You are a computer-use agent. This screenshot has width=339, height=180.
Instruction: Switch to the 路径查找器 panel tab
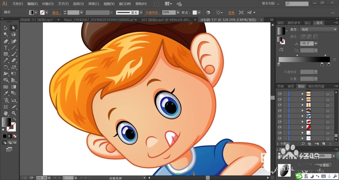point(316,86)
